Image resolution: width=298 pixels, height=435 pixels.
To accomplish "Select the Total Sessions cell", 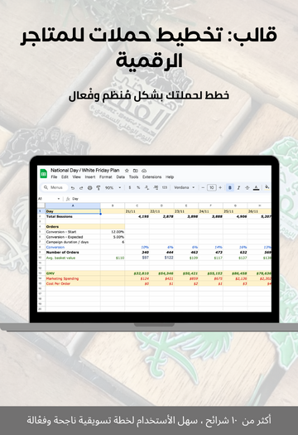I will (x=73, y=216).
